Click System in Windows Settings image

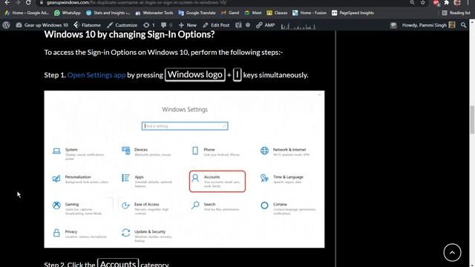pyautogui.click(x=78, y=154)
